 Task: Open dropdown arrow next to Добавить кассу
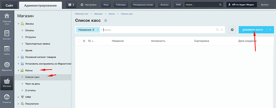coord(270,30)
